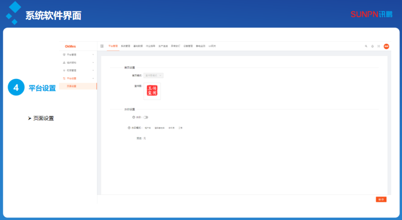Select the last watermark mode option 工号
The image size is (402, 220).
coord(181,128)
